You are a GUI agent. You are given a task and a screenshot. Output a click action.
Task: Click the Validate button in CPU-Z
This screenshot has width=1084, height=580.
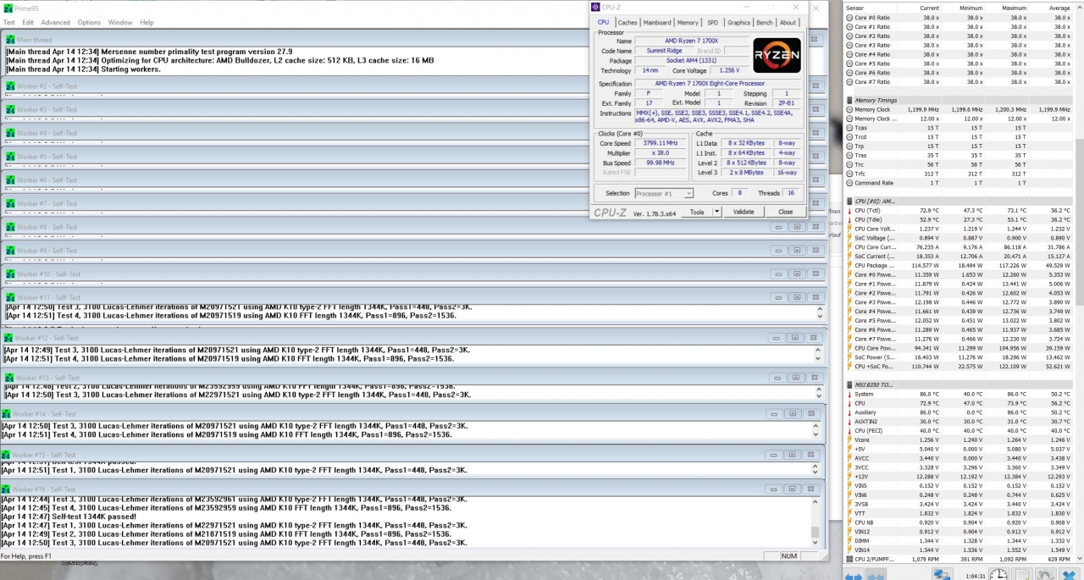coord(743,212)
